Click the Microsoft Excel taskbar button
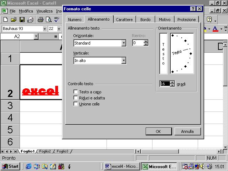228x171 pixels. click(159, 166)
